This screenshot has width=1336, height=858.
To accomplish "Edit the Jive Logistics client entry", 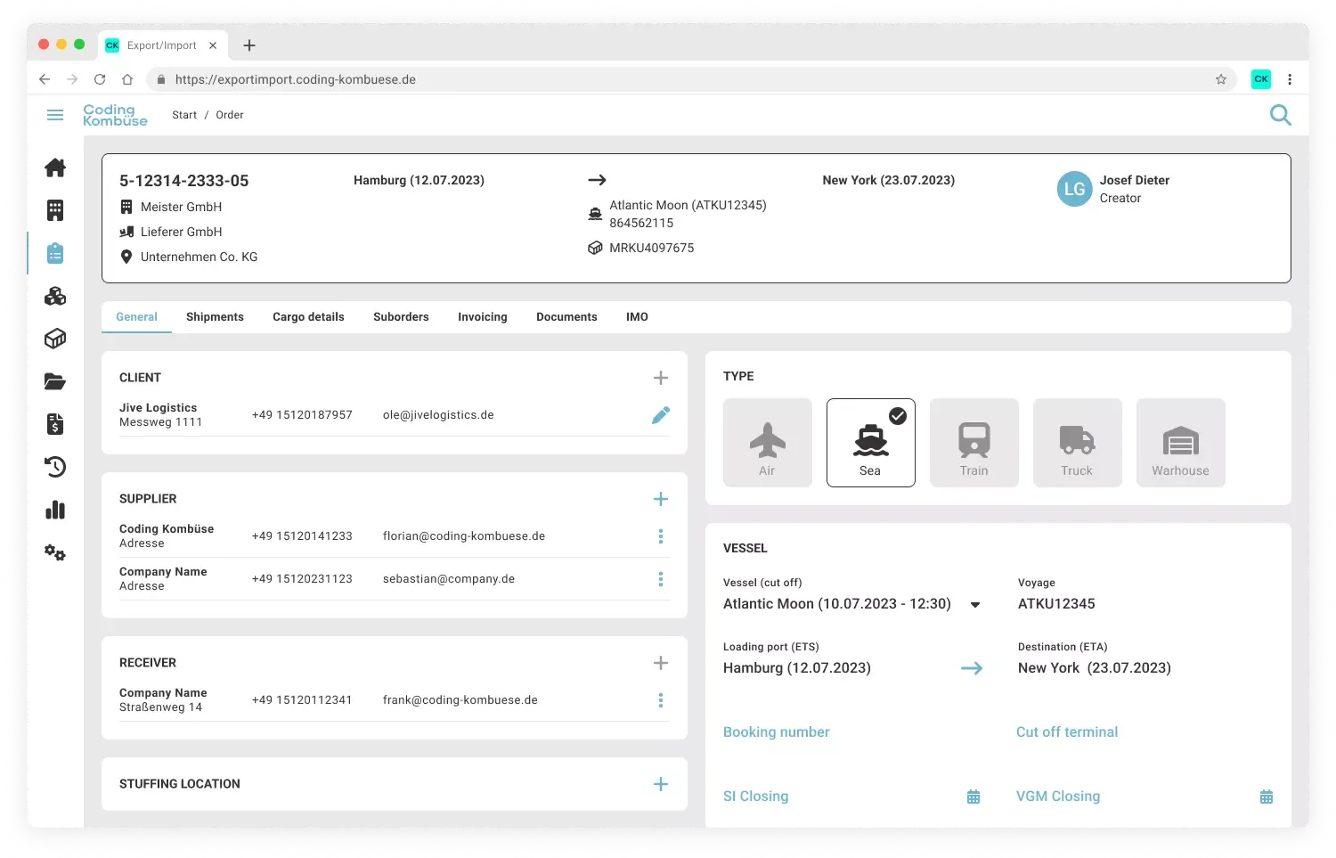I will click(661, 415).
